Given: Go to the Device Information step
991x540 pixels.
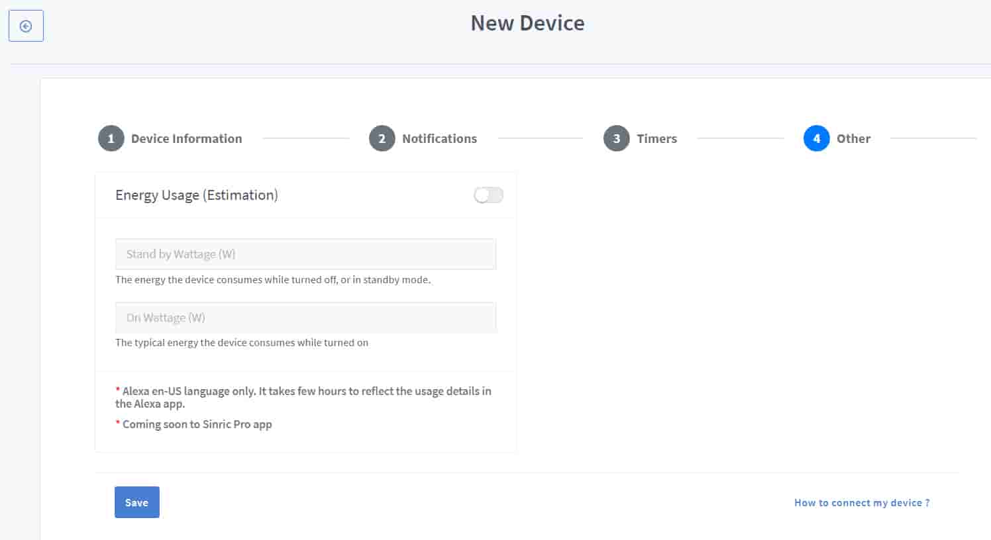Looking at the screenshot, I should tap(186, 138).
